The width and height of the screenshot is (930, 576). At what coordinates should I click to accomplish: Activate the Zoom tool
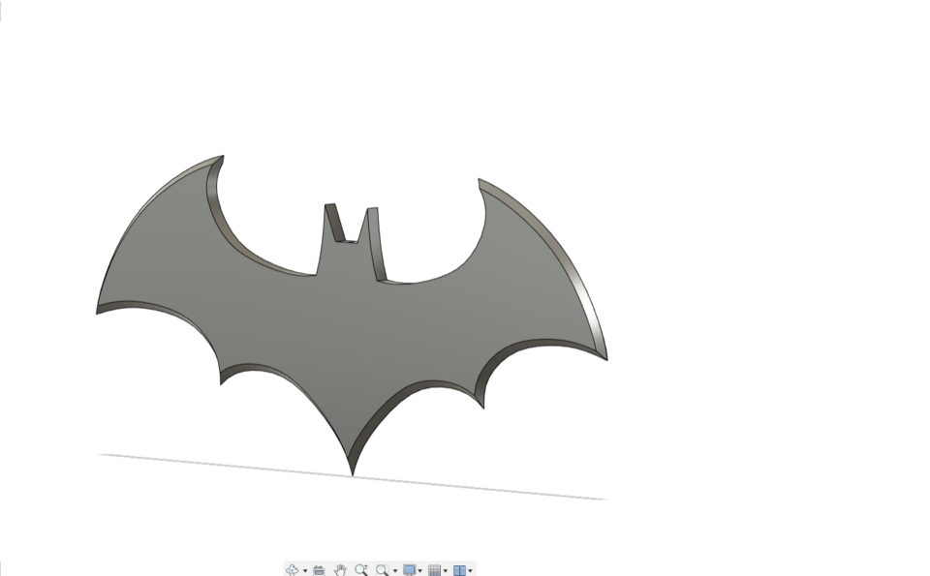(363, 569)
